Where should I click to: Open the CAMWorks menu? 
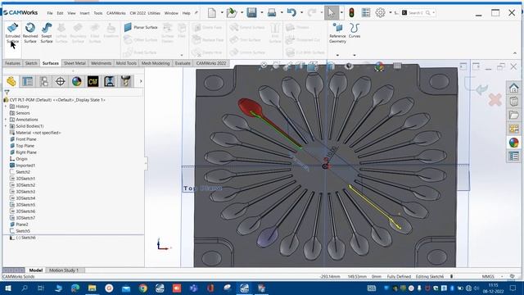(x=116, y=13)
